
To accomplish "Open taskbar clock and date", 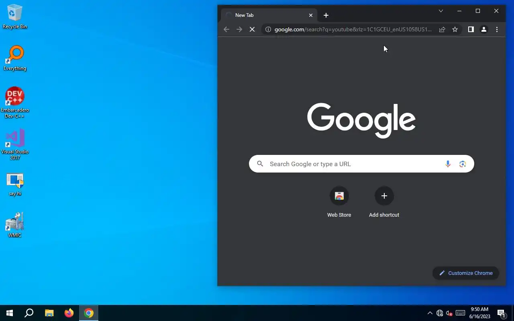I will point(480,313).
